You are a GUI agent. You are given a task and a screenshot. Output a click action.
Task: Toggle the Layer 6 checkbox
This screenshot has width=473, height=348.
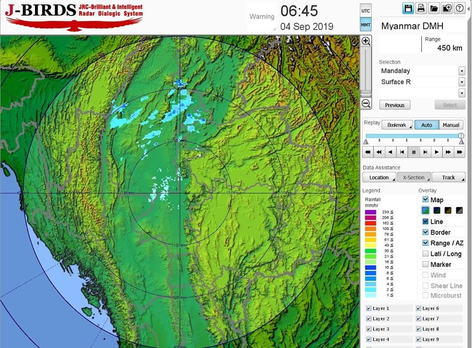click(419, 309)
